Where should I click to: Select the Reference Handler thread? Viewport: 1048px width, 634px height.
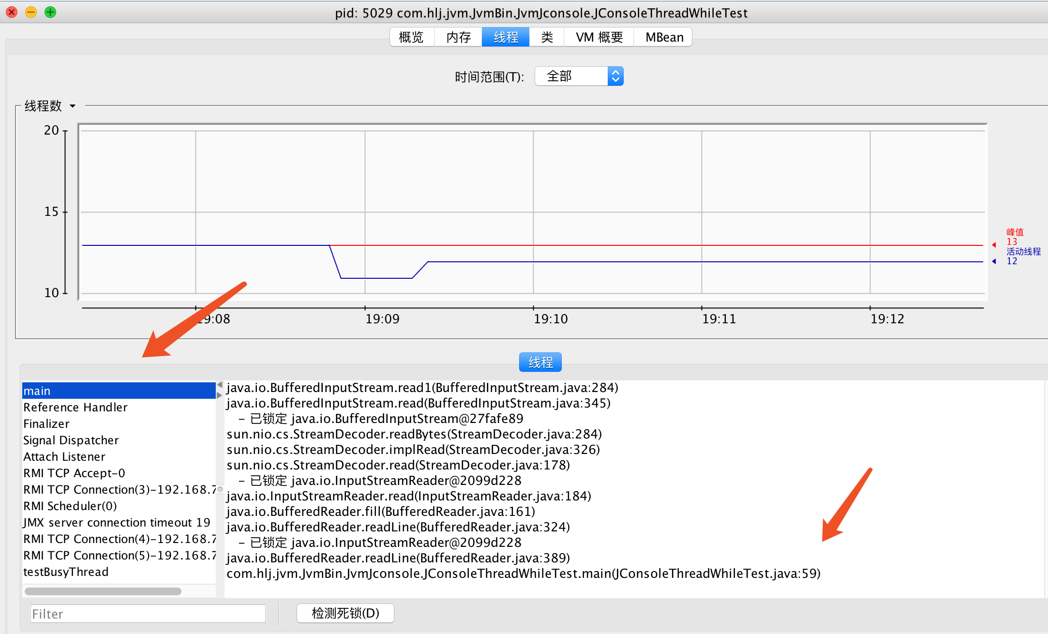[x=75, y=408]
